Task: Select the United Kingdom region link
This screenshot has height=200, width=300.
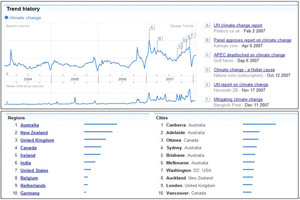Action: 37,140
